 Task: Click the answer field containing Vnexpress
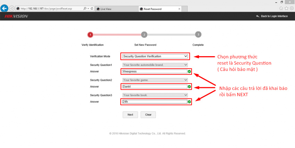(154, 71)
